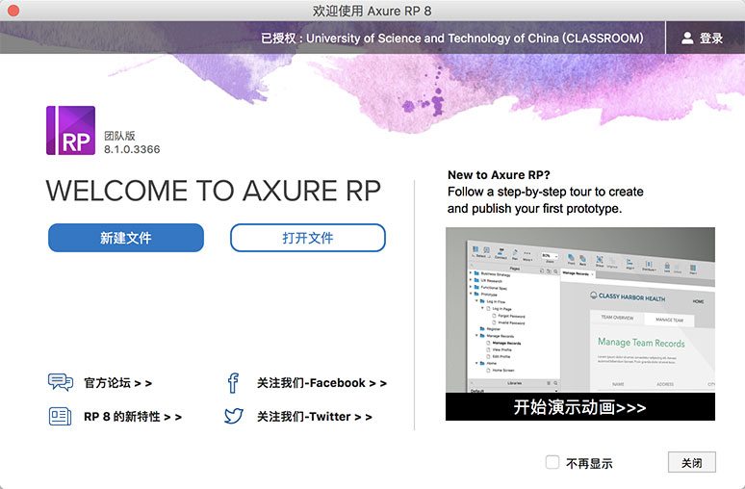Viewport: 745px width, 489px height.
Task: Click the red window close button
Action: (13, 11)
